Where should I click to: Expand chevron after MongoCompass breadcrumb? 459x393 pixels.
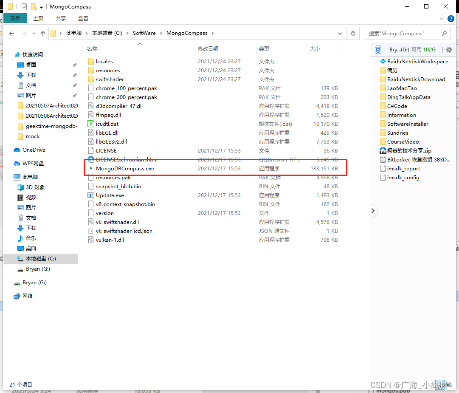(x=213, y=33)
